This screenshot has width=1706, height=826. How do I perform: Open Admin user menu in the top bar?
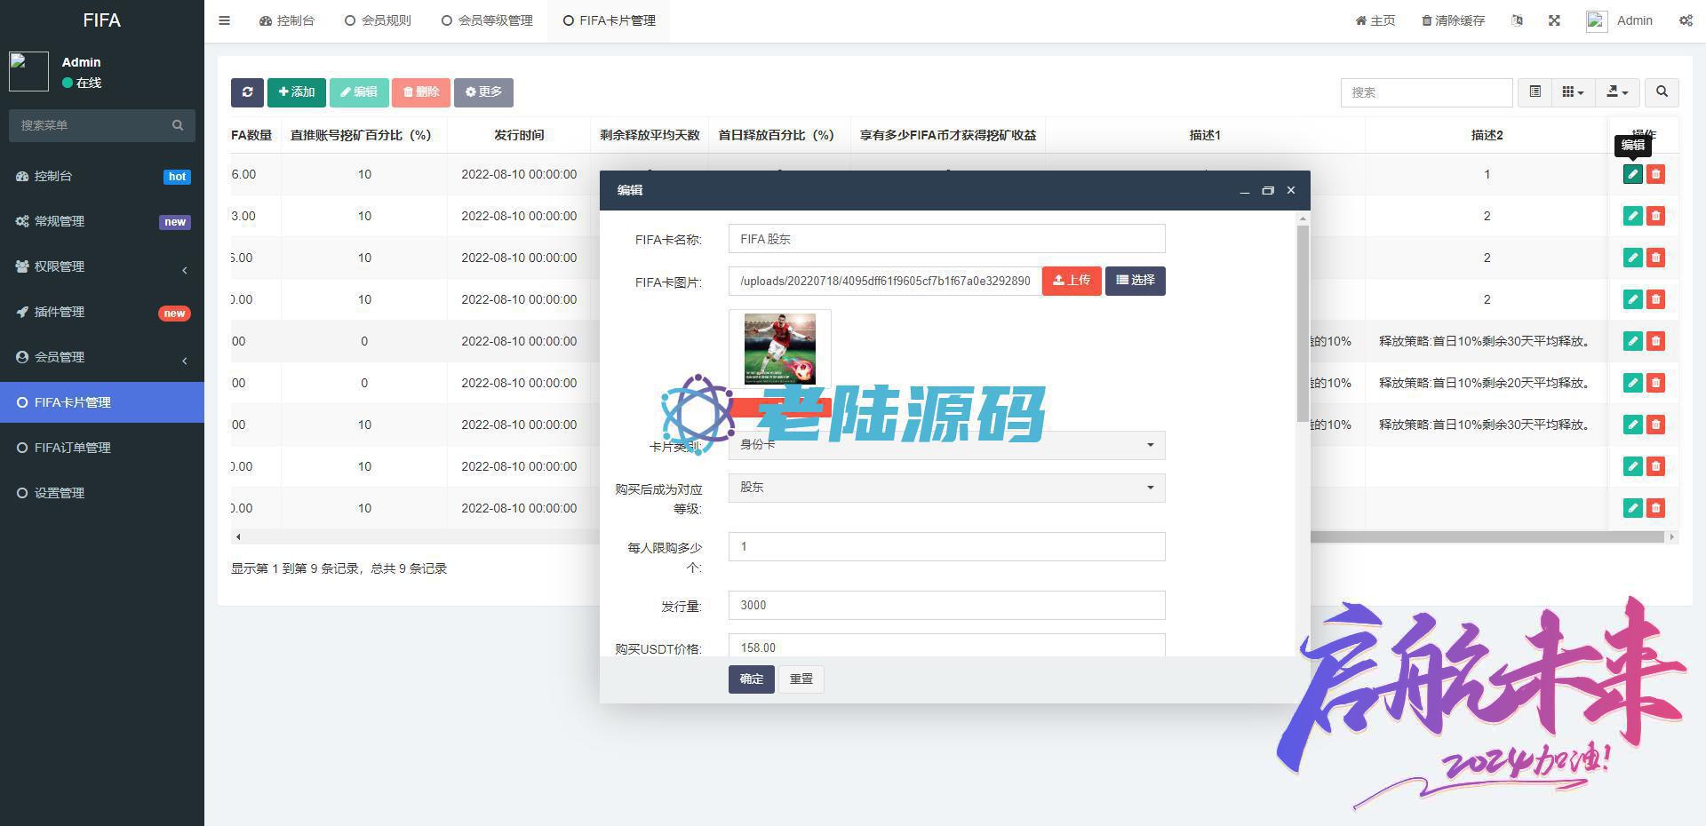coord(1619,20)
